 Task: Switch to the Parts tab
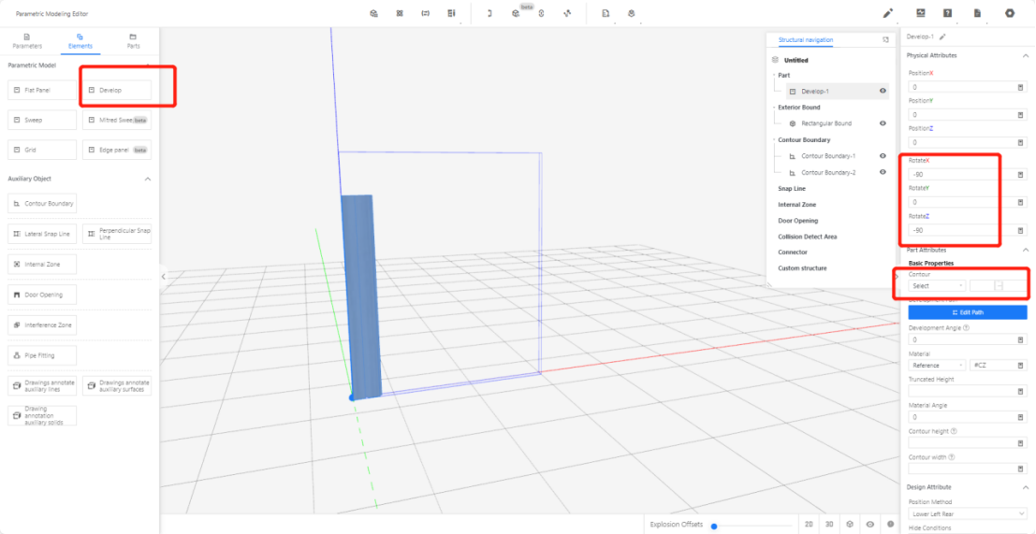133,40
